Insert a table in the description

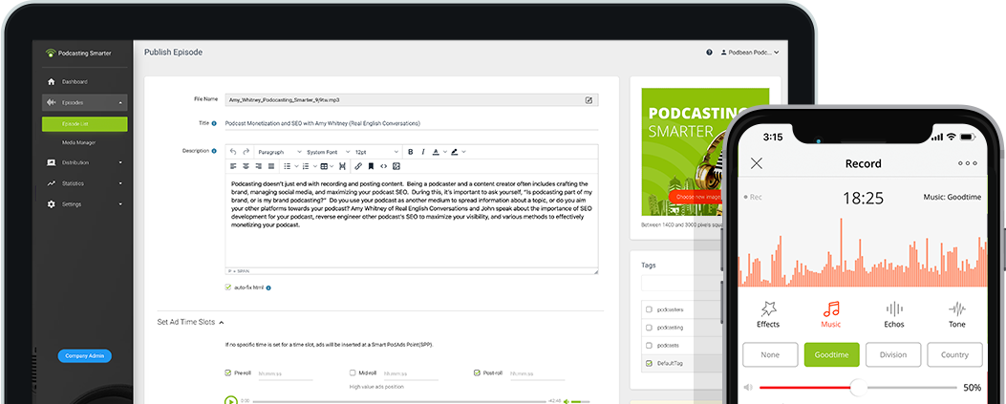[x=324, y=166]
